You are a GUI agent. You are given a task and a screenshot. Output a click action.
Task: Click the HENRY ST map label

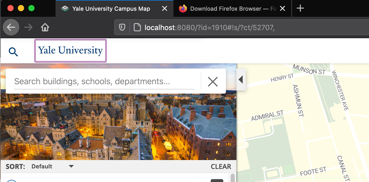point(282,78)
